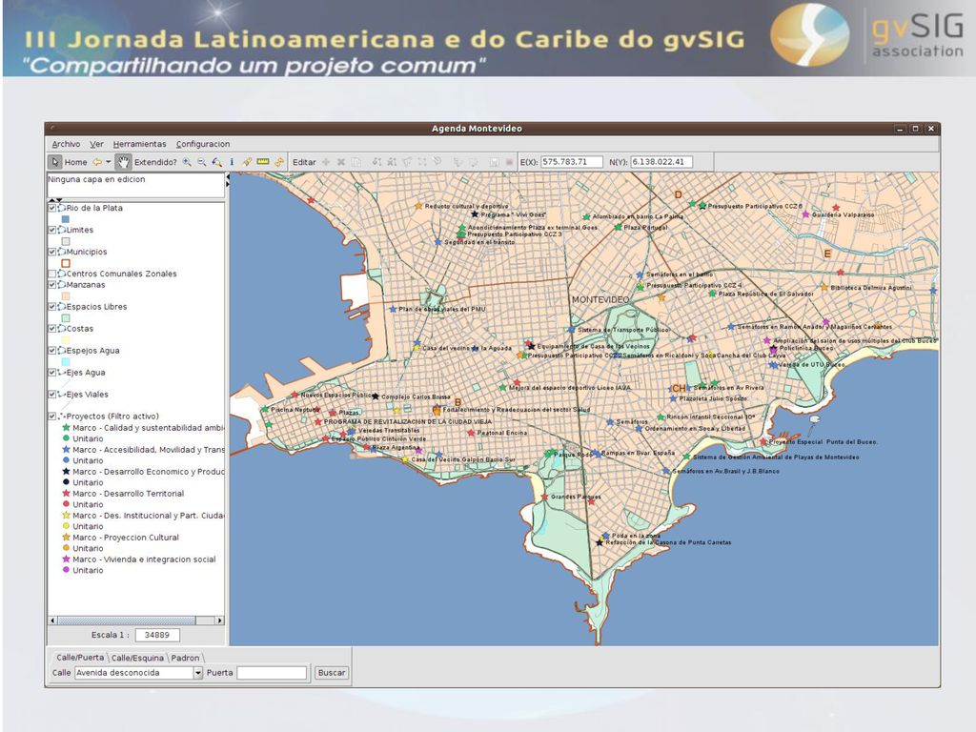This screenshot has width=976, height=732.
Task: Click the red star marker for Grandes Parques
Action: pyautogui.click(x=544, y=497)
